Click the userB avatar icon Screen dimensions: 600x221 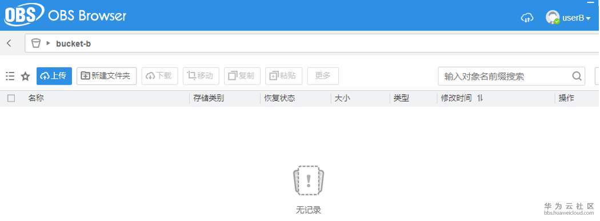pyautogui.click(x=553, y=18)
